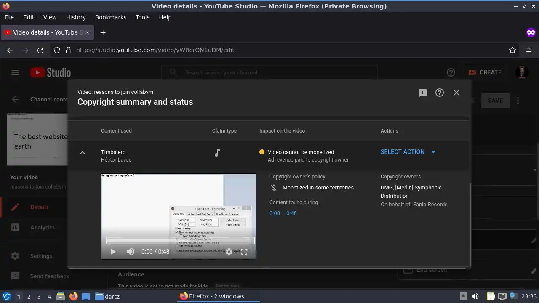Switch to workspace 4
Screen dimensions: 539x303
tap(49, 297)
